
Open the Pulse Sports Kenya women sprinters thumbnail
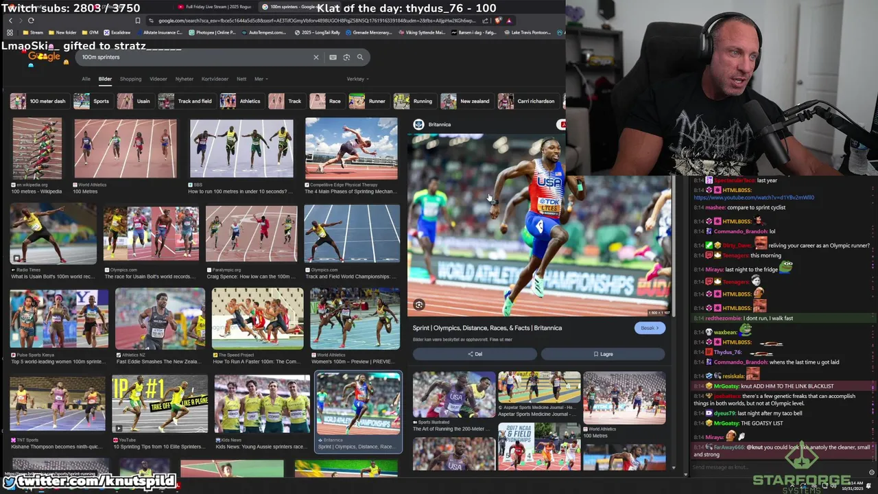(59, 319)
